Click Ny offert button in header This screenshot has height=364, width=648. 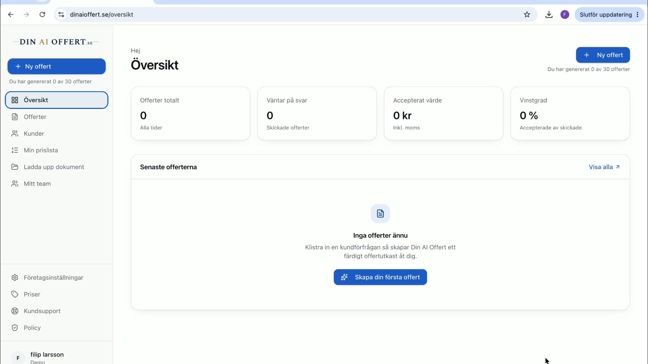[x=603, y=55]
